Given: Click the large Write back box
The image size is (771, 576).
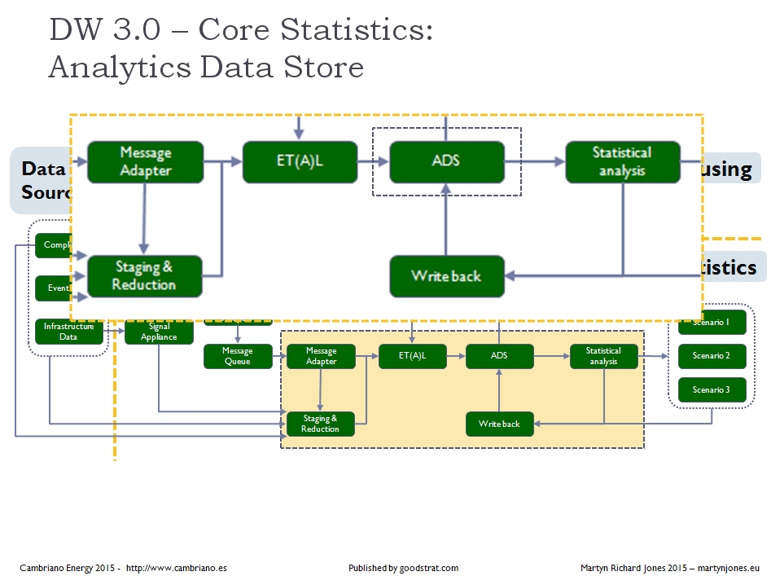Looking at the screenshot, I should tap(446, 276).
